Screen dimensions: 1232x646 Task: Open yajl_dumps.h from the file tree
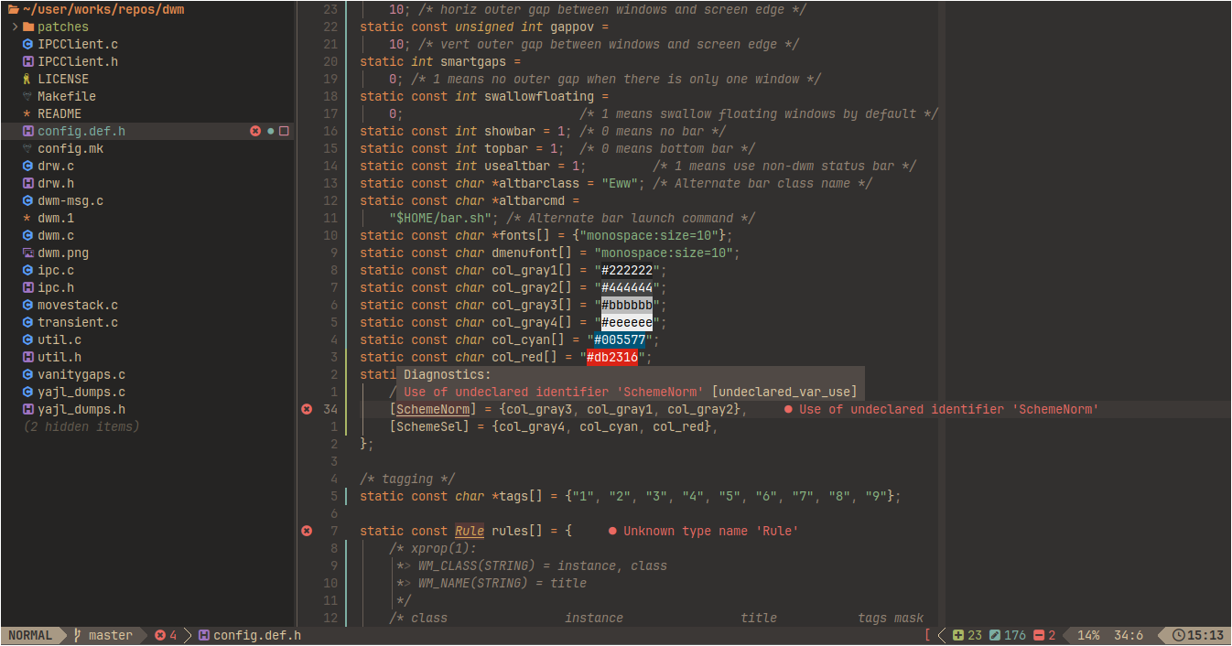(x=81, y=409)
